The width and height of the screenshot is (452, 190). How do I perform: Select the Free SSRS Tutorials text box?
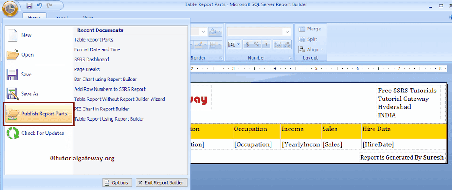point(408,103)
